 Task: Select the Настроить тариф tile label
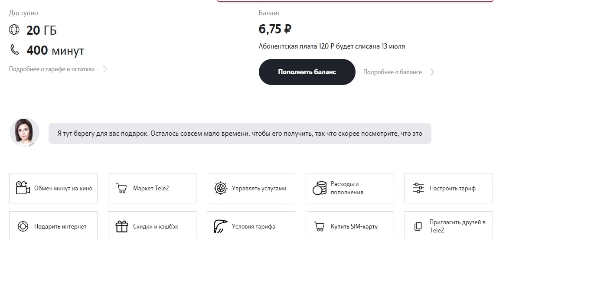click(x=453, y=188)
